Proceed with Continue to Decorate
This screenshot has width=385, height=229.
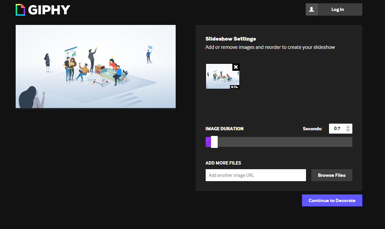(x=332, y=200)
